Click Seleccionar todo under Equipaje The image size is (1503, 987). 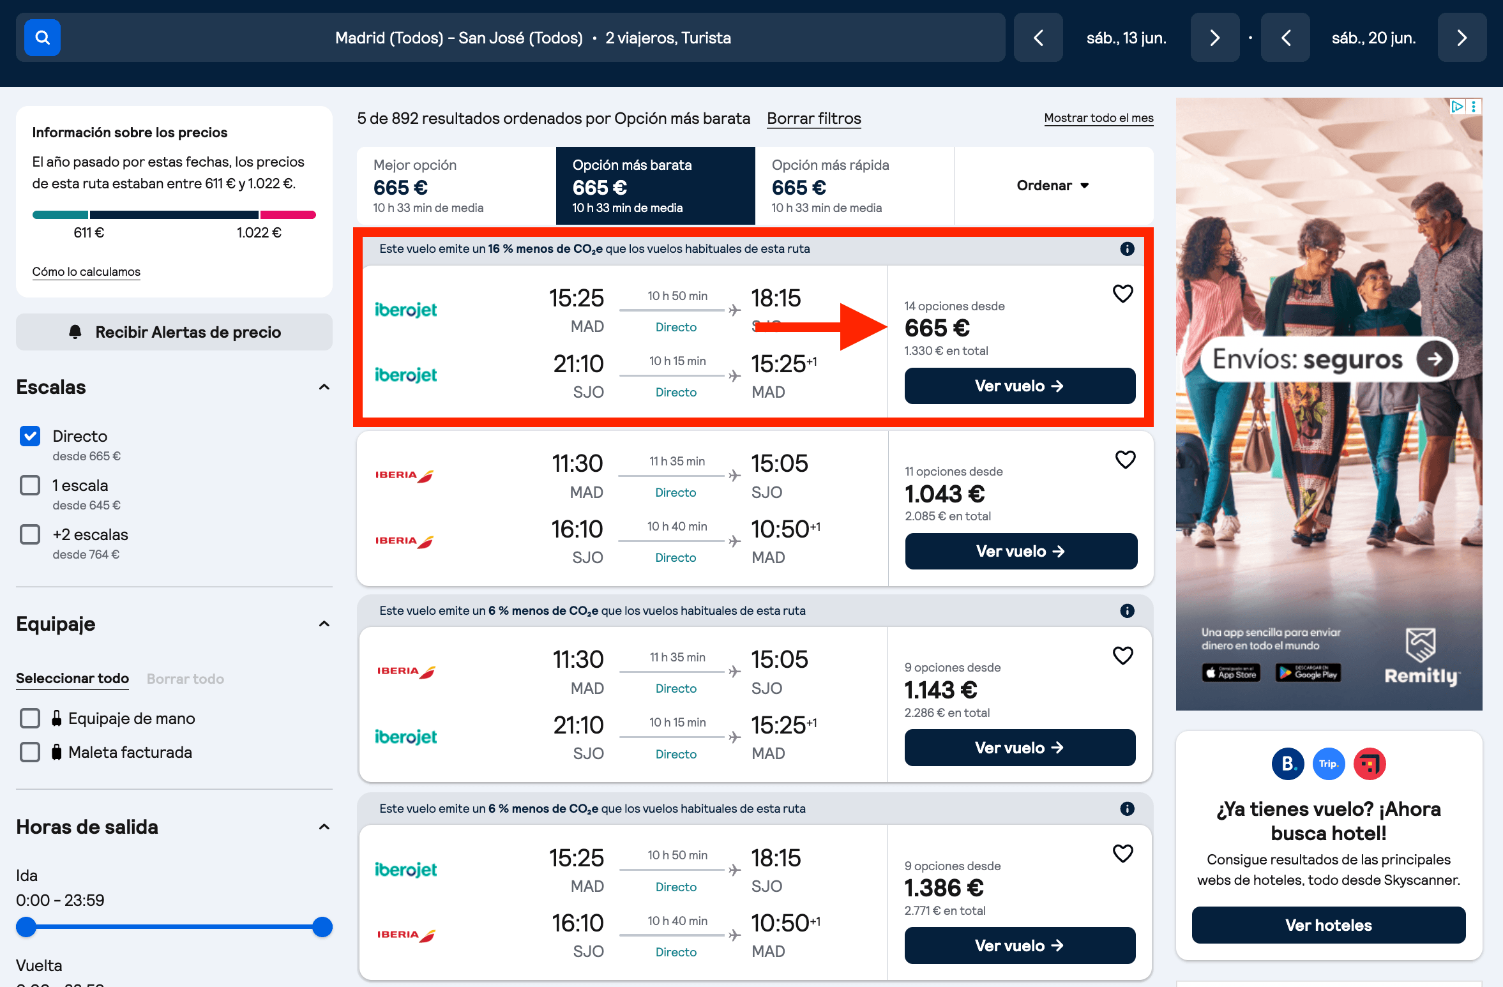point(72,679)
